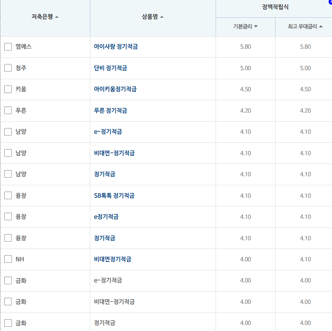Open 단비 정기적금 product link
332x331 pixels.
[111, 68]
